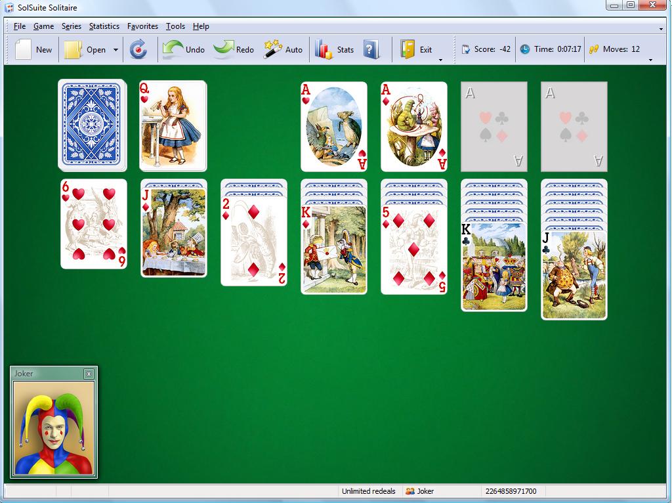This screenshot has width=672, height=503.
Task: Expand the toolbar options arrow after Exit
Action: coord(440,60)
